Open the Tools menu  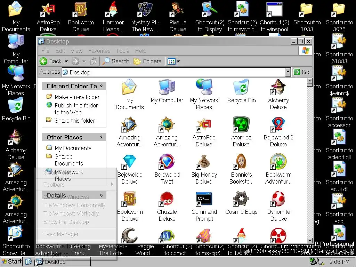tap(123, 51)
